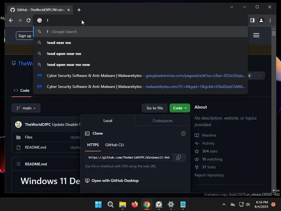Open the Windows Start button
Screen dimensions: 281x211
coord(99,204)
